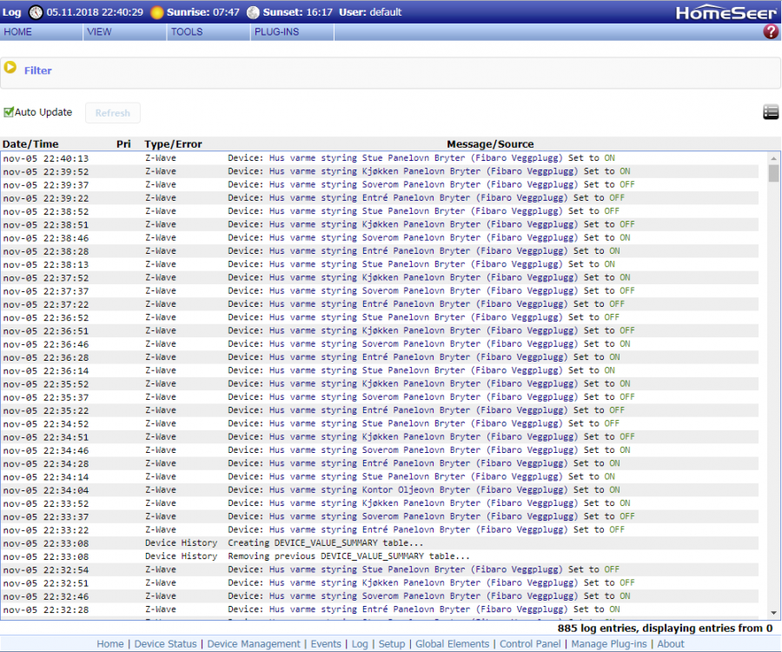Open the VIEW menu
Screen dimensions: 782x652
pos(99,32)
